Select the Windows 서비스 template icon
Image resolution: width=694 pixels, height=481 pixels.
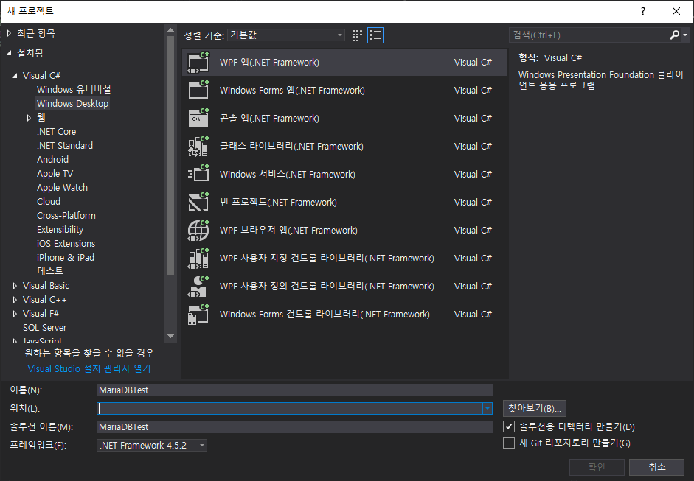(x=198, y=174)
